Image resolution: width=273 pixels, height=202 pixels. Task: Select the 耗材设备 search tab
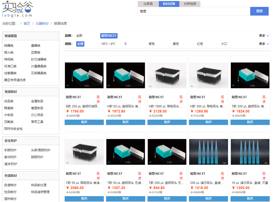(x=169, y=4)
